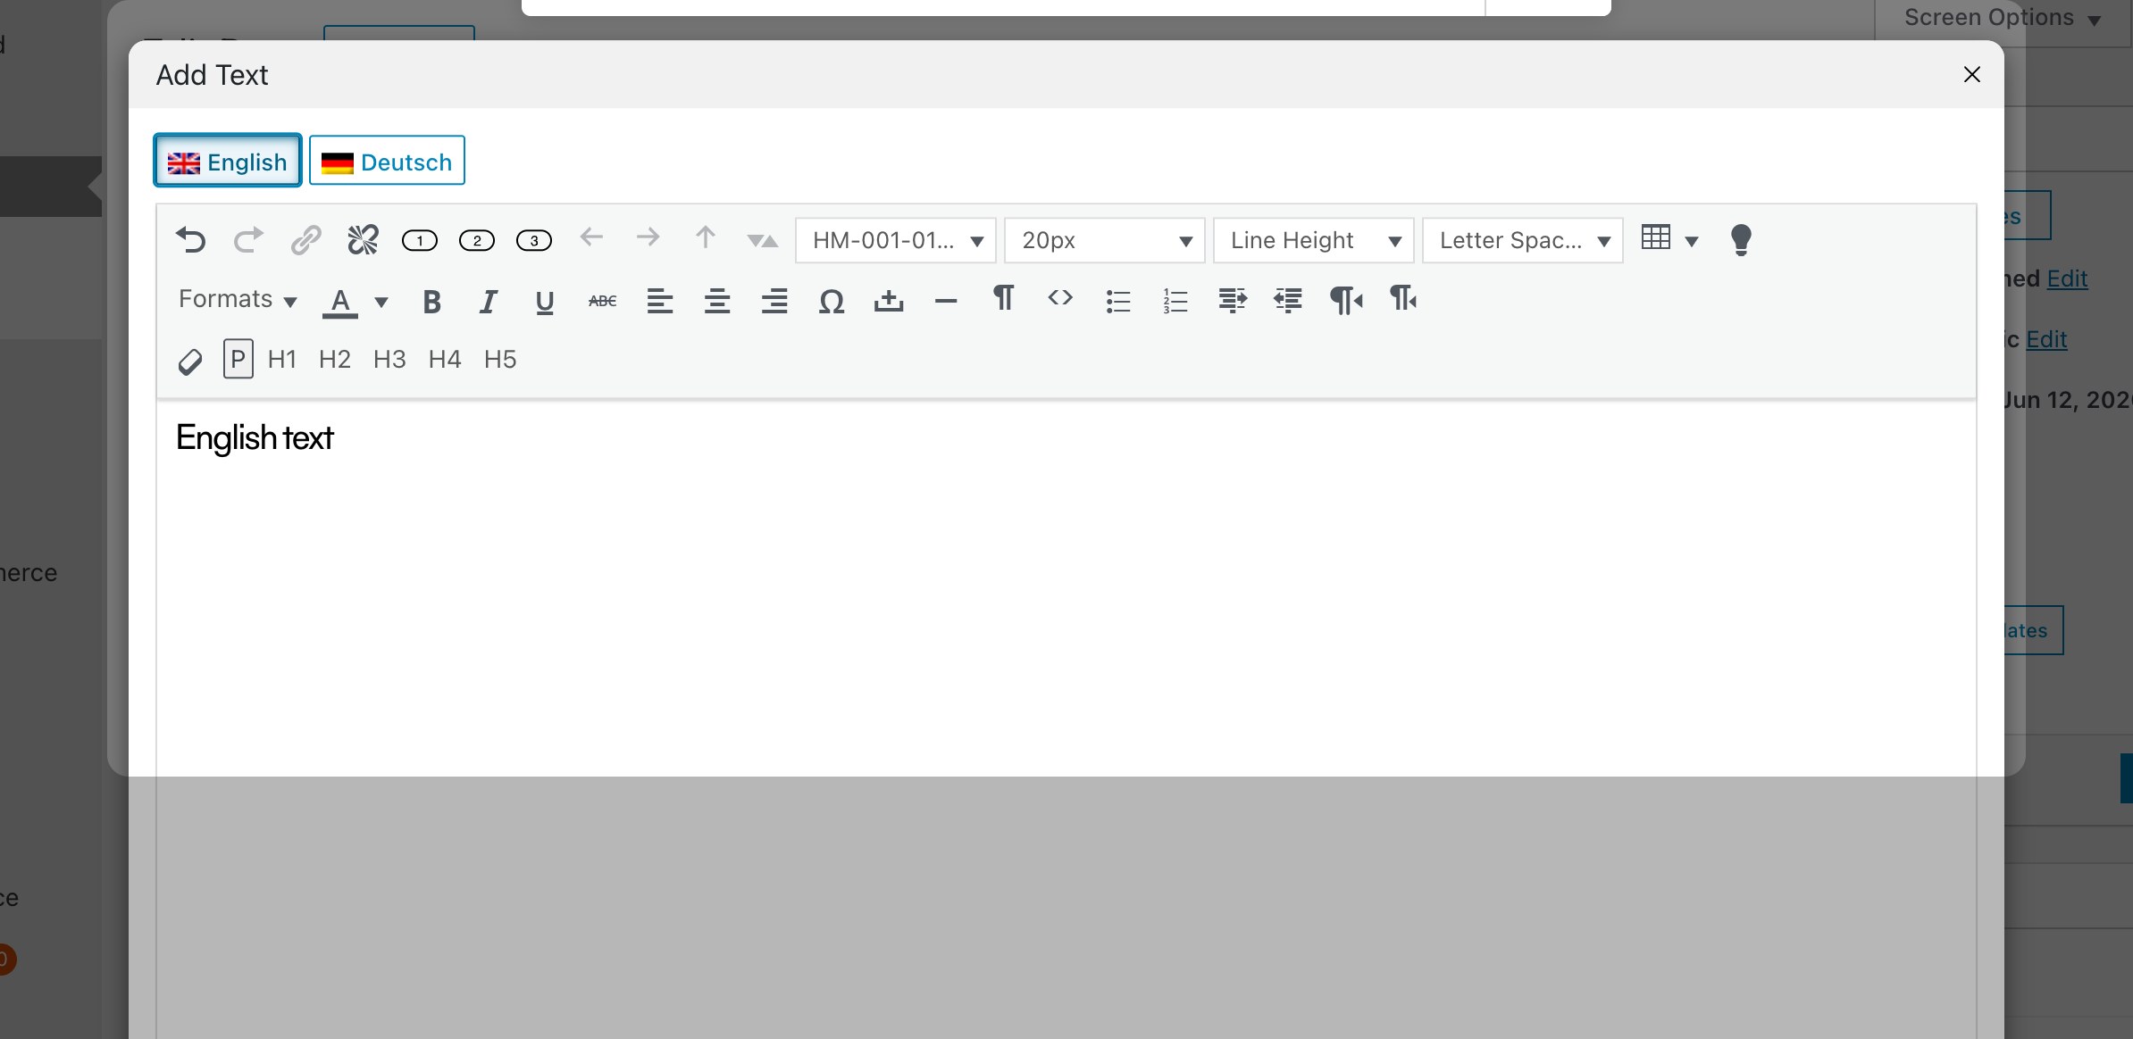Image resolution: width=2133 pixels, height=1039 pixels.
Task: Apply H3 heading
Action: (x=389, y=360)
